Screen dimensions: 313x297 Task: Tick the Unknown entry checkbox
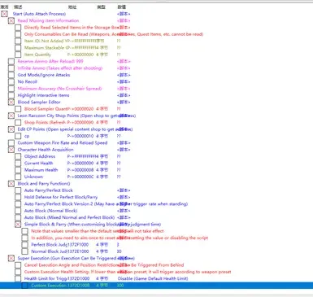18,177
